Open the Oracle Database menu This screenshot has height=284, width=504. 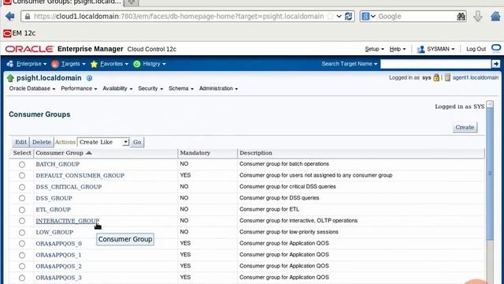click(x=32, y=88)
